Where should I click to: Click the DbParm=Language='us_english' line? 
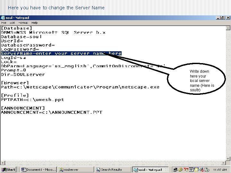tap(83, 66)
